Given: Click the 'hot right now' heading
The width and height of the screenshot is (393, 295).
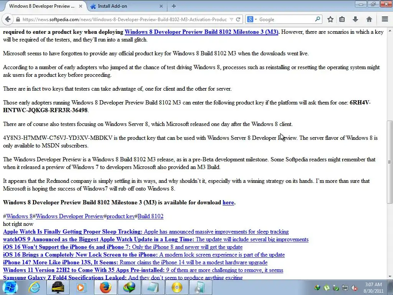Looking at the screenshot, I should (x=18, y=224).
